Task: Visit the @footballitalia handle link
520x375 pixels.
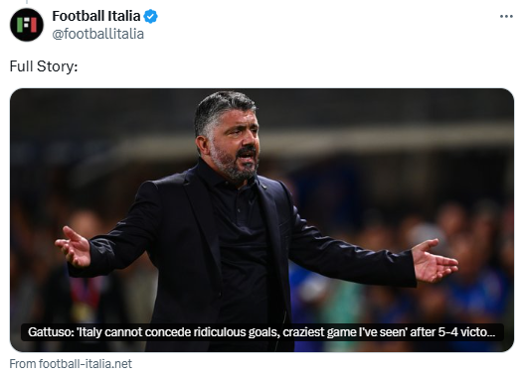Action: click(98, 34)
